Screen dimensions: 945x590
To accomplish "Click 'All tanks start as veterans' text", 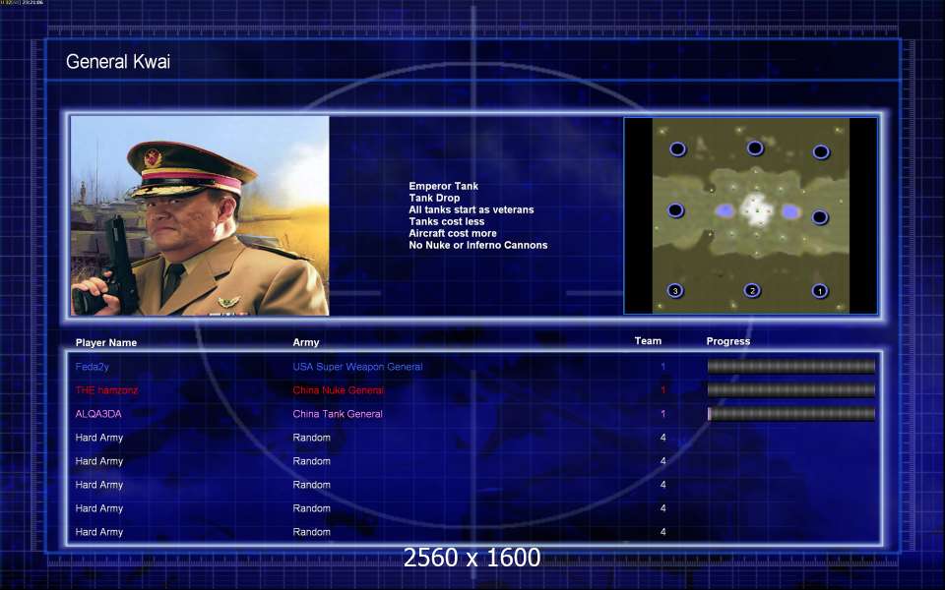I will pyautogui.click(x=472, y=209).
